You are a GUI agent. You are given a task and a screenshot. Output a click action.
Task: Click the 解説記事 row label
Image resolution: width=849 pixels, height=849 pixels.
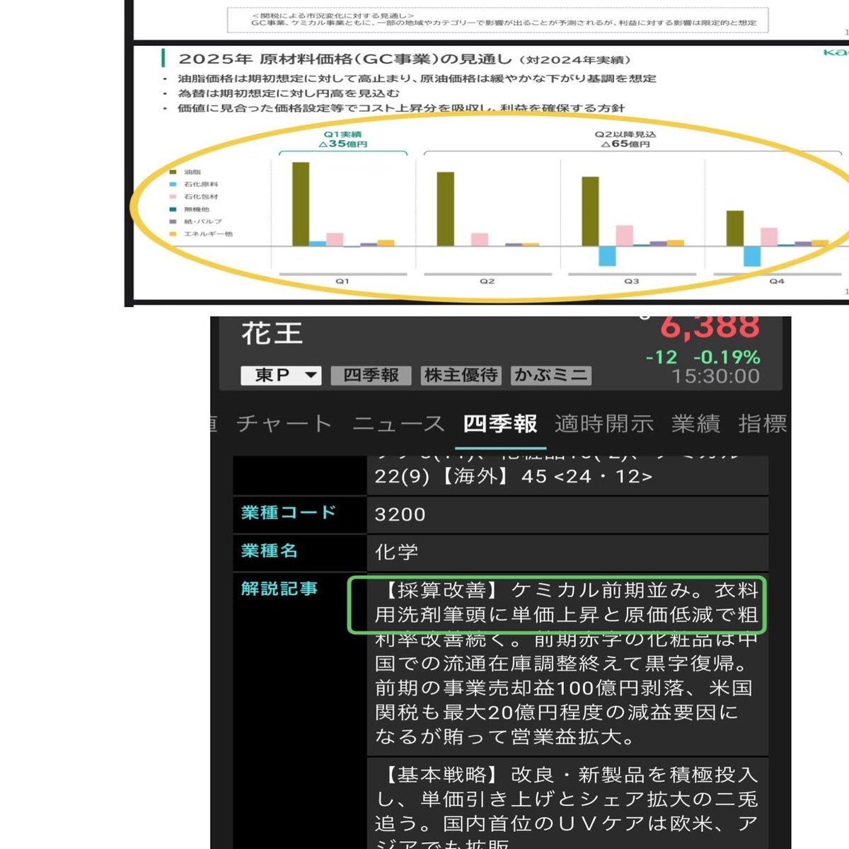[279, 589]
